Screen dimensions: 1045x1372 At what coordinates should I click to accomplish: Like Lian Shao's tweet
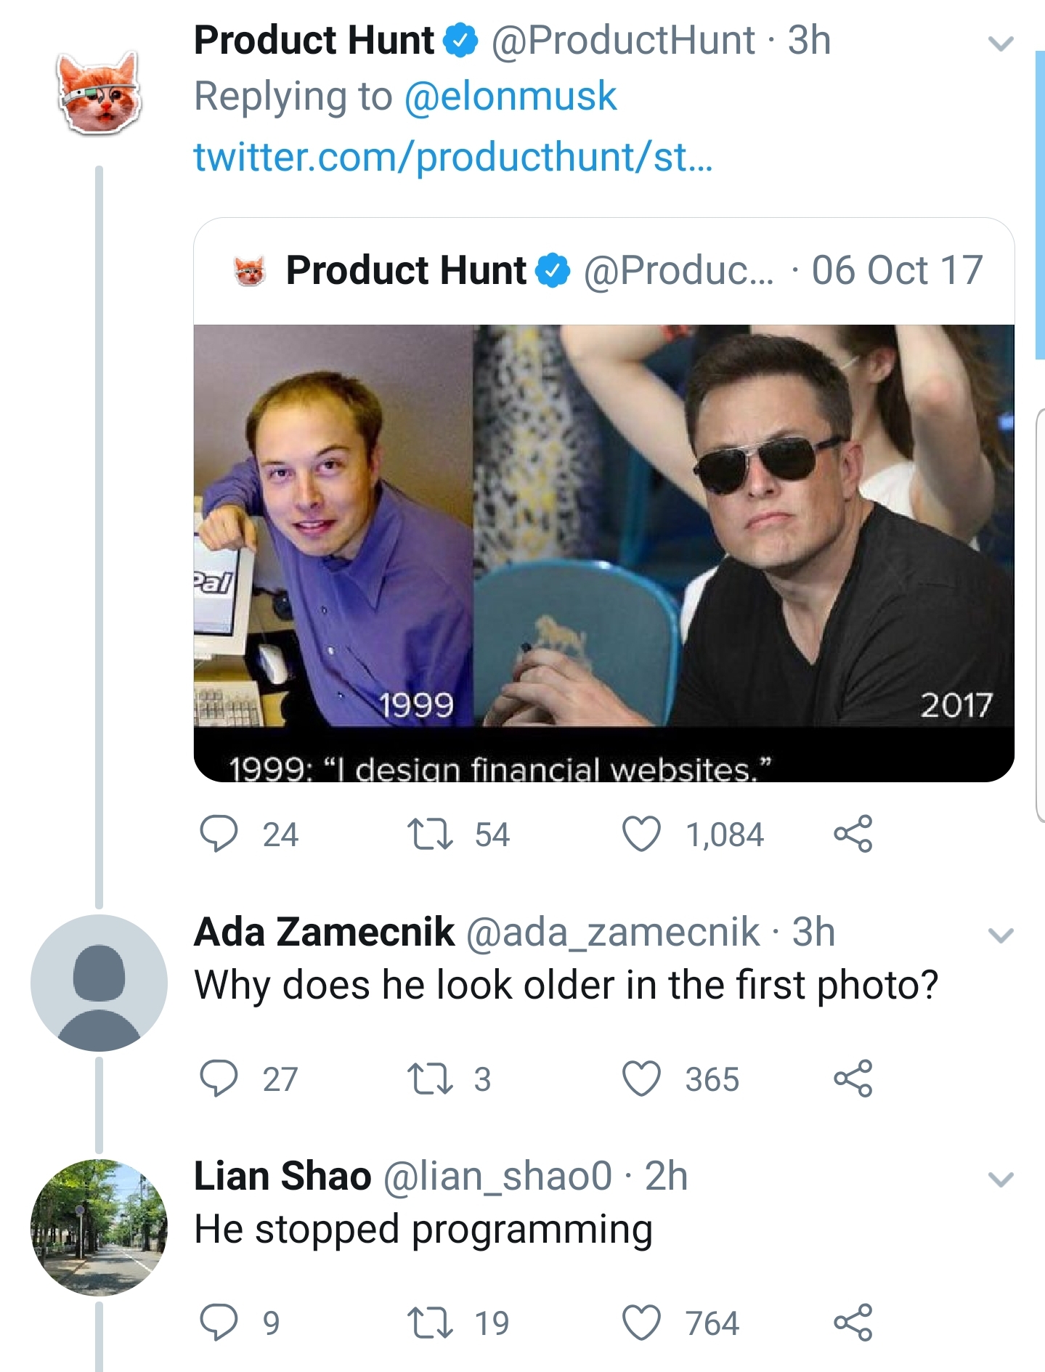[x=642, y=1323]
